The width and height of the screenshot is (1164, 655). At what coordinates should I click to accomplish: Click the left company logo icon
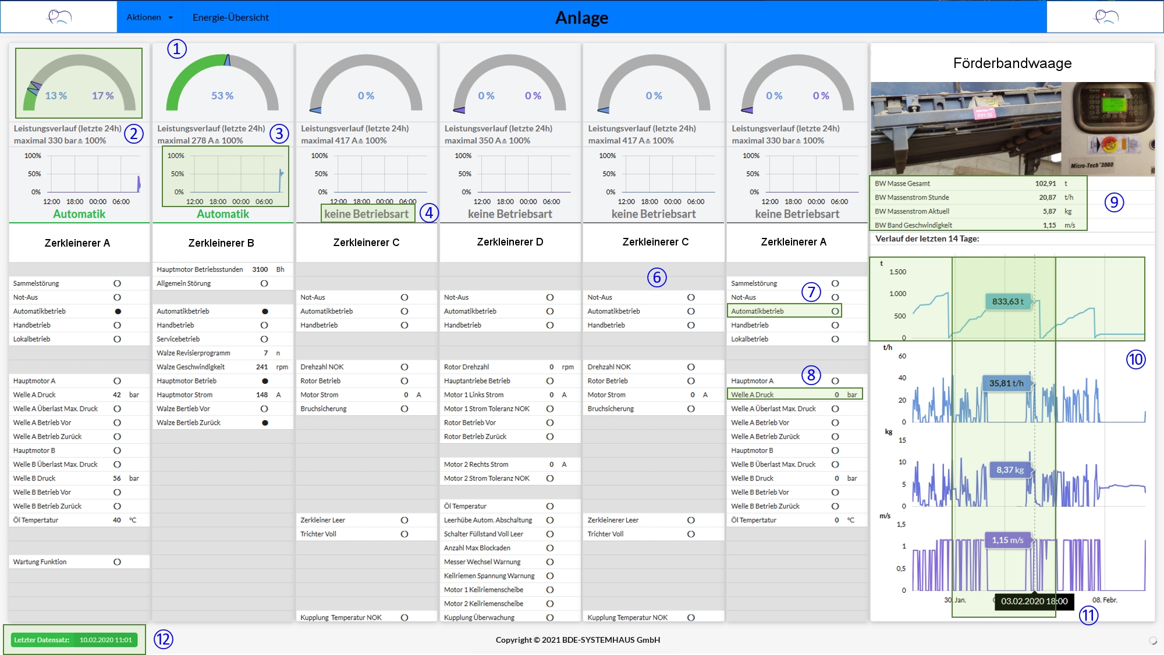[x=59, y=16]
